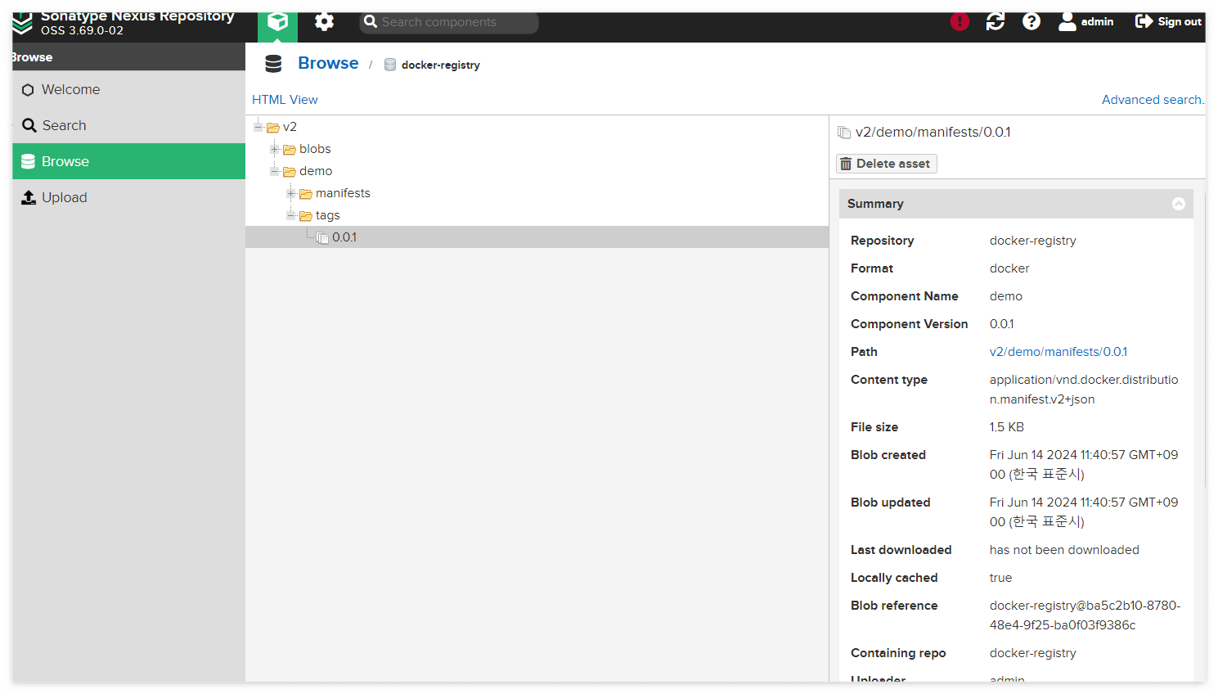Click the manifests folder icon
Viewport: 1218px width, 694px height.
(306, 194)
